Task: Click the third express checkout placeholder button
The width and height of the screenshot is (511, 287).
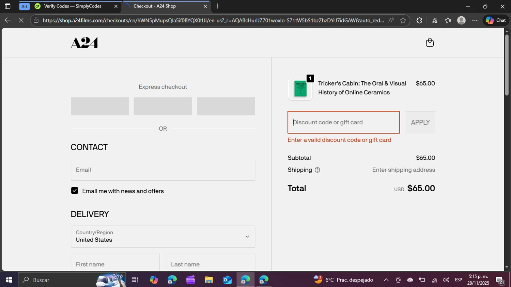Action: [226, 106]
